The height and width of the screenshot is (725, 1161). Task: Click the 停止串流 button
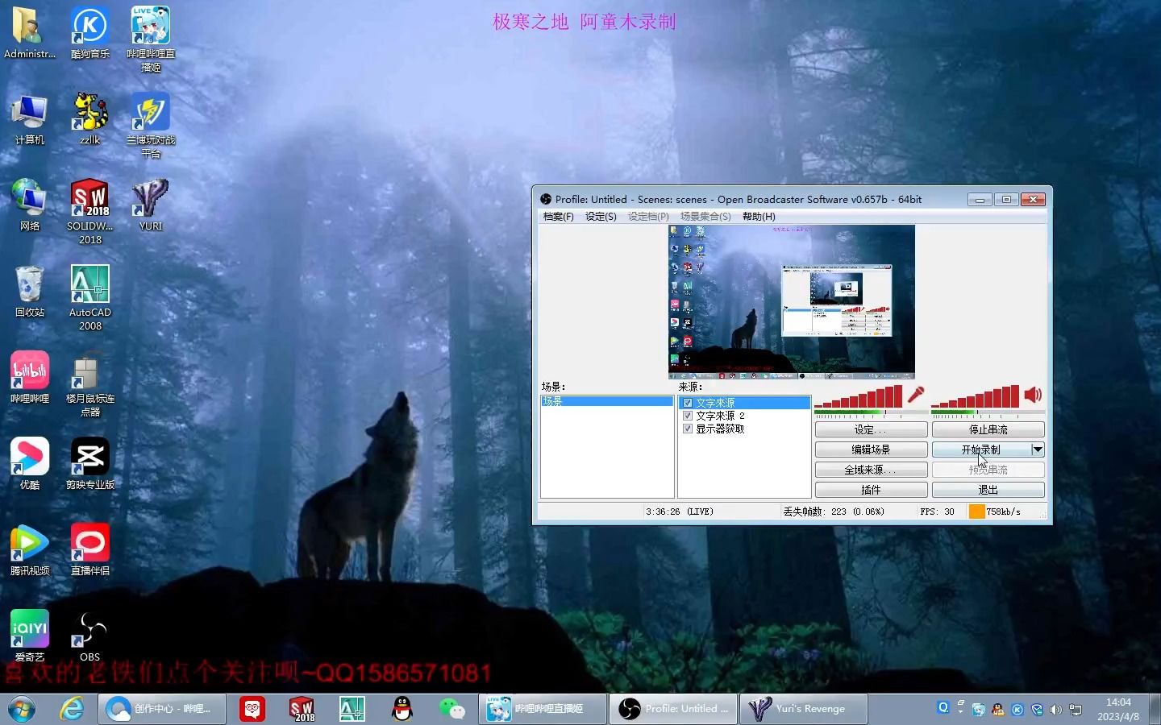pyautogui.click(x=988, y=430)
